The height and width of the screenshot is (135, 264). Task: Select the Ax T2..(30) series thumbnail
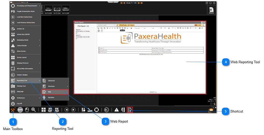pos(48,9)
